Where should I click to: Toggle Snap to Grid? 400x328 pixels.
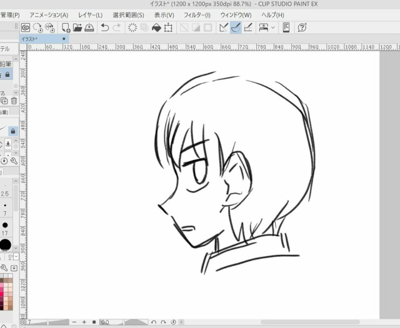tap(248, 27)
